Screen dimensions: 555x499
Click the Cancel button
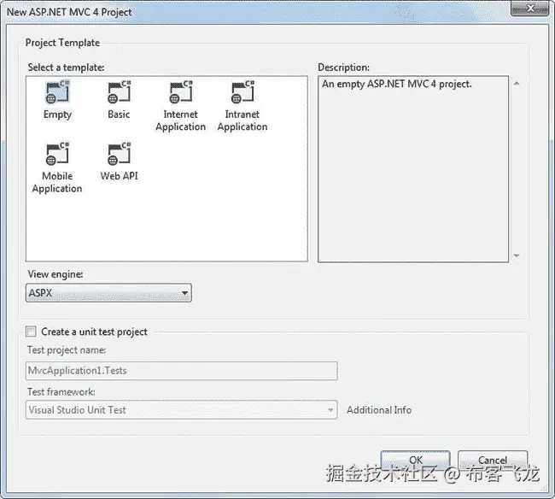coord(493,460)
